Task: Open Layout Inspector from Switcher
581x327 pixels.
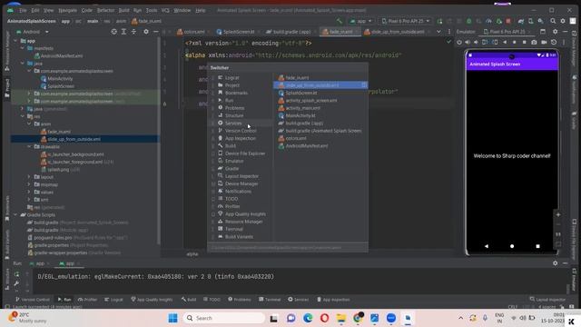Action: coord(241,176)
